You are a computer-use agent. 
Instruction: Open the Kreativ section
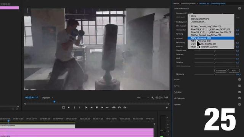coord(177,80)
